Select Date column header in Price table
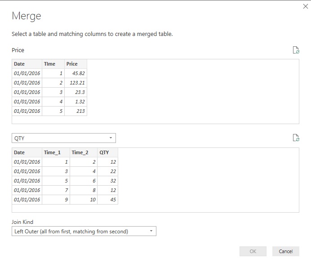The image size is (311, 263). click(x=27, y=64)
